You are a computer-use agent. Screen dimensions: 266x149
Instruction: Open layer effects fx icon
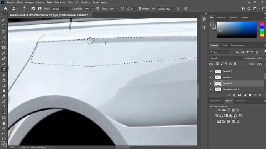[234, 95]
